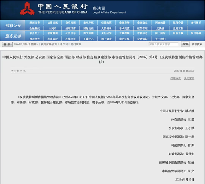Click the 条法司 breadcrumb link
This screenshot has height=184, width=205.
click(63, 44)
